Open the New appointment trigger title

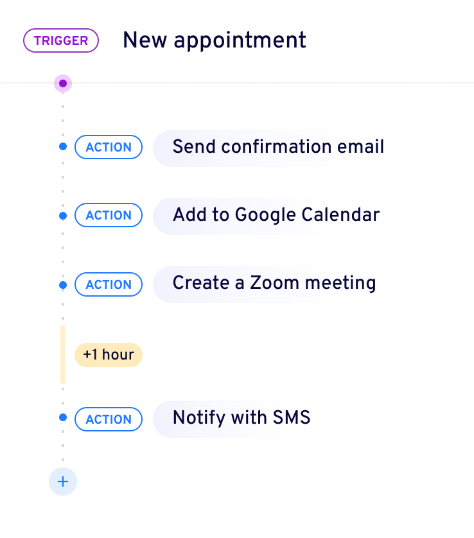[215, 40]
